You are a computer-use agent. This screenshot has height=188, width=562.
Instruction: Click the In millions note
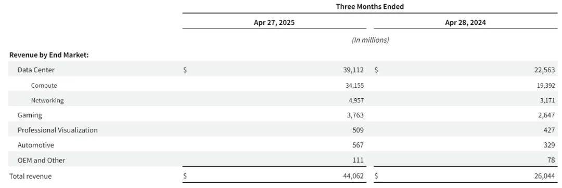(370, 40)
